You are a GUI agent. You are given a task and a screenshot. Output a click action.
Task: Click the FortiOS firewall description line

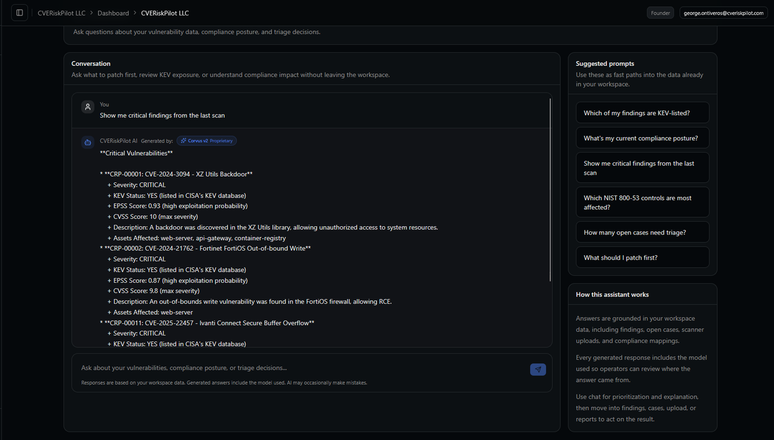[250, 302]
